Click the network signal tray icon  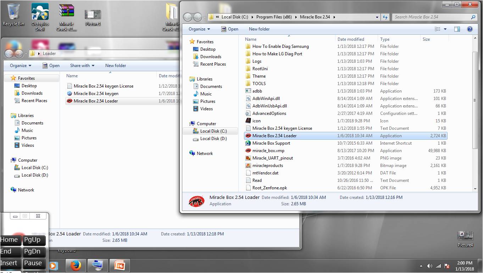[x=438, y=266]
